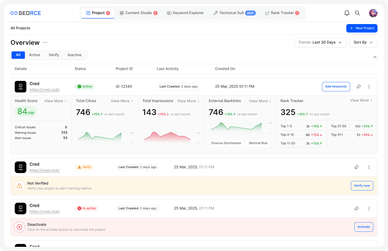The image size is (388, 251).
Task: Open the three-dot menu on the Verify project
Action: 369,167
